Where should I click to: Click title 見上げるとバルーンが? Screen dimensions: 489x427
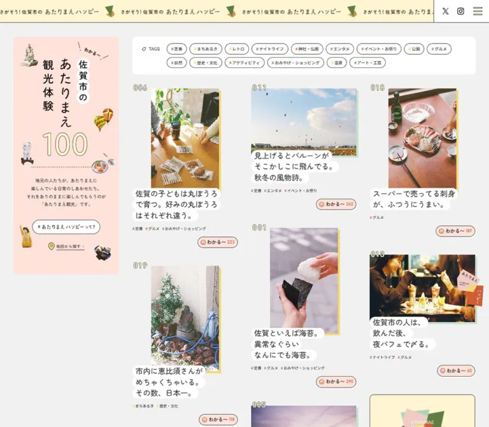tap(295, 167)
